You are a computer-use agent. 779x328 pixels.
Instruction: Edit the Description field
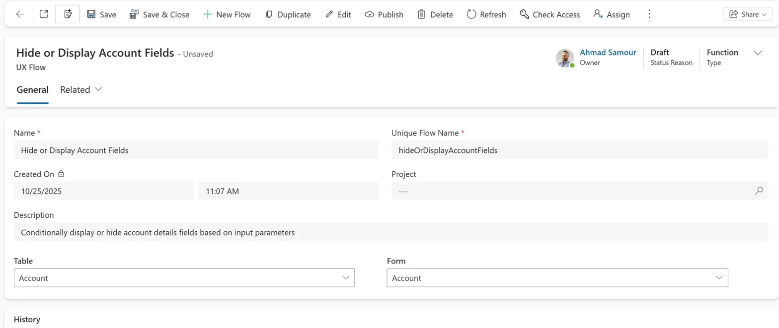(391, 232)
